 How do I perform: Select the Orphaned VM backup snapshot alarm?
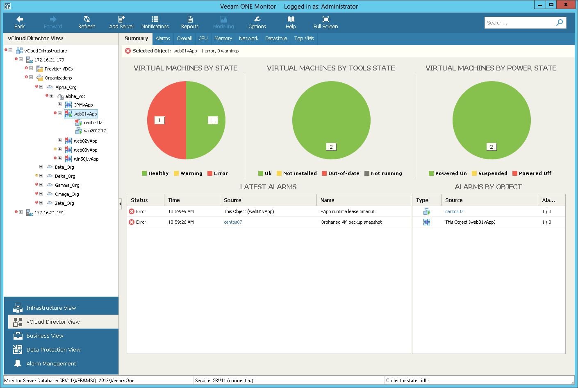point(269,222)
